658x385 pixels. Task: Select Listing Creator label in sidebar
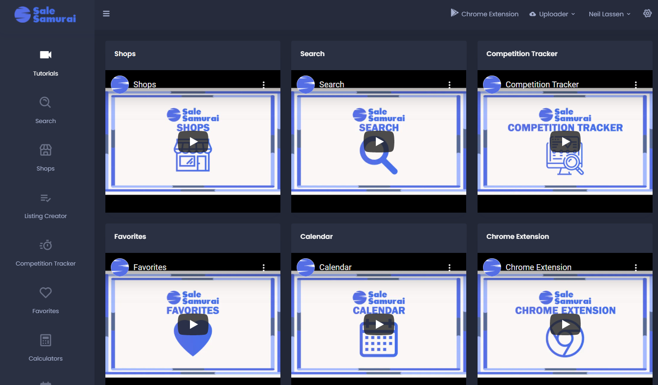click(x=46, y=216)
